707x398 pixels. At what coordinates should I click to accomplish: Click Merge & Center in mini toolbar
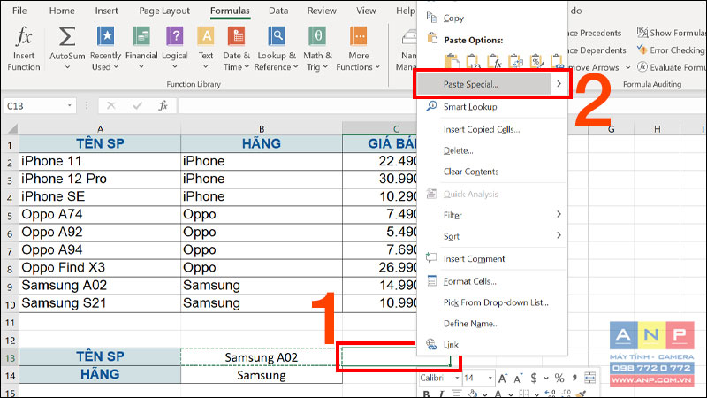589,379
